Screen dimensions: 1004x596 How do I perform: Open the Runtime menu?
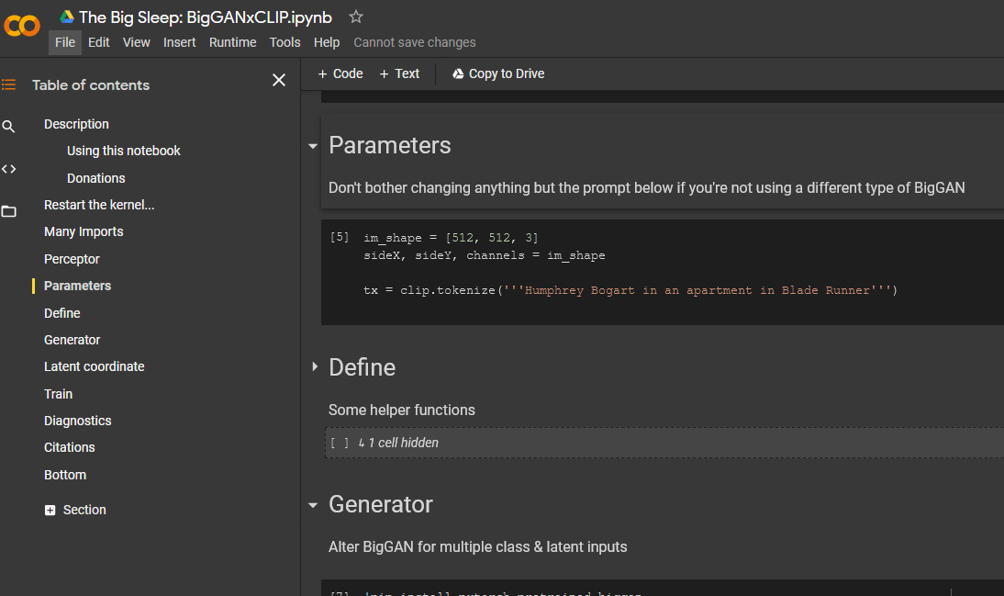coord(232,42)
